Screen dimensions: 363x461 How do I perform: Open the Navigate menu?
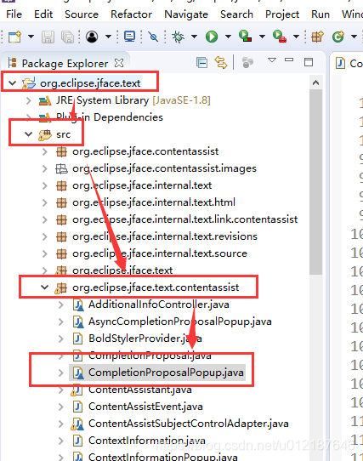tap(186, 14)
